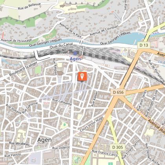Click the Boulevard Scaliger label
The height and width of the screenshot is (165, 165).
(24, 69)
